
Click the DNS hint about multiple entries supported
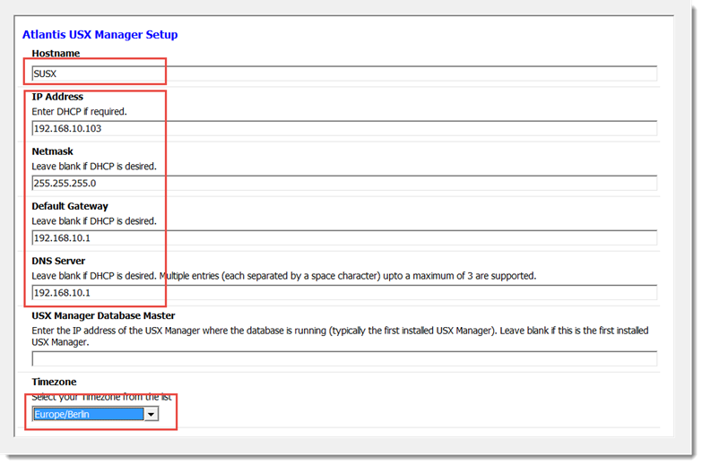(x=284, y=276)
